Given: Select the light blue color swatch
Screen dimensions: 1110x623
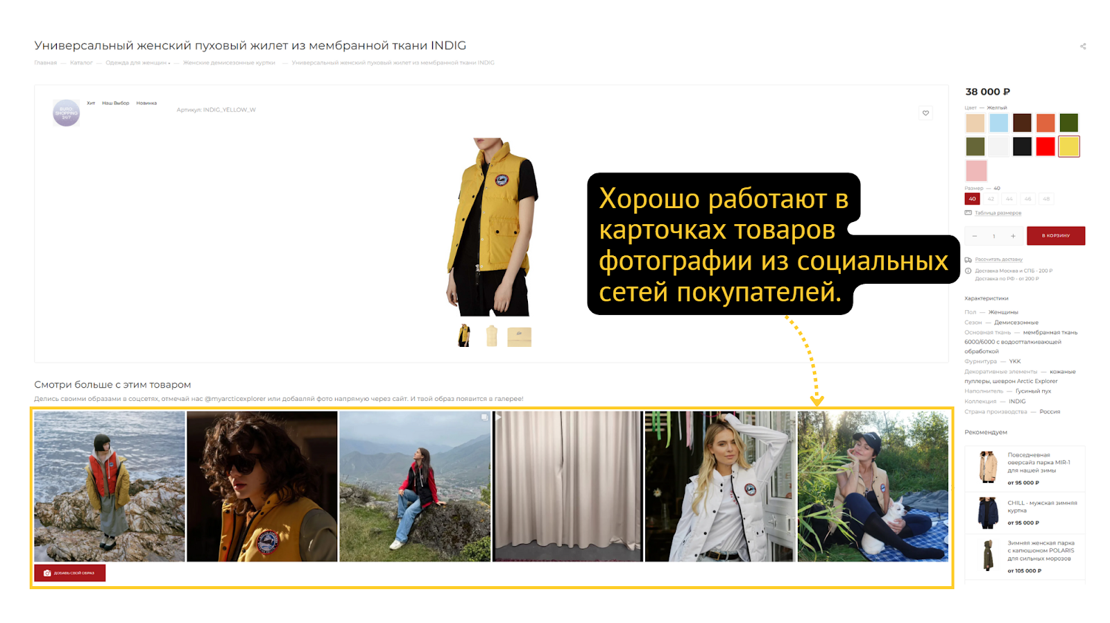Looking at the screenshot, I should pyautogui.click(x=999, y=123).
